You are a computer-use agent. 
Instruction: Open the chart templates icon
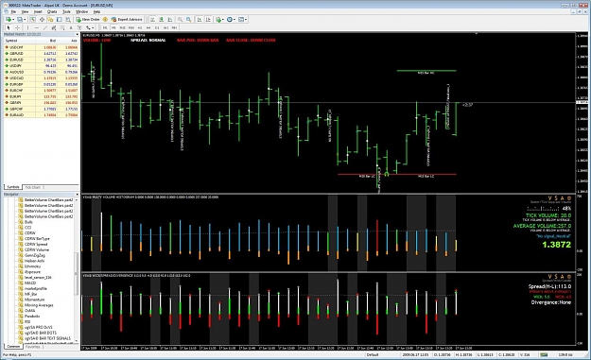[x=241, y=19]
